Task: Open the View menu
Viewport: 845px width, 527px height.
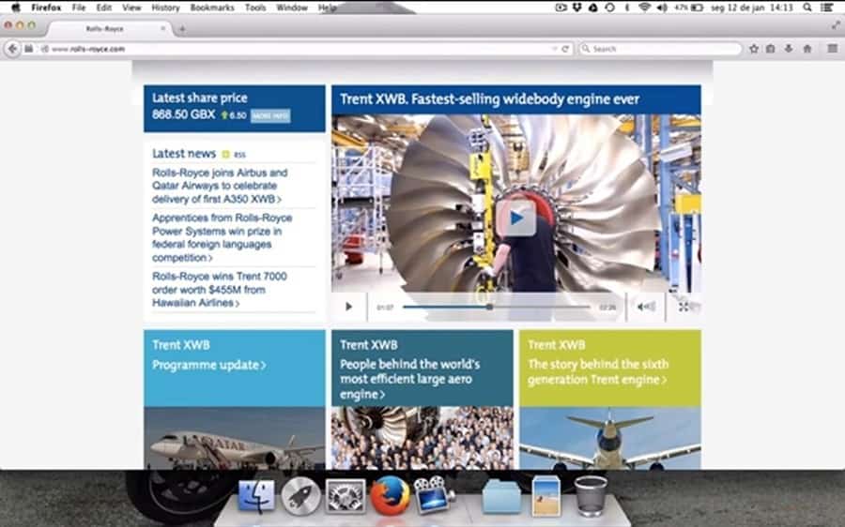Action: (x=131, y=8)
